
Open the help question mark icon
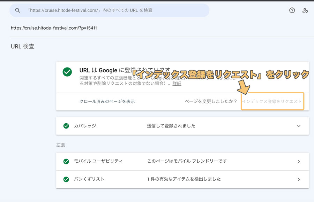292,10
